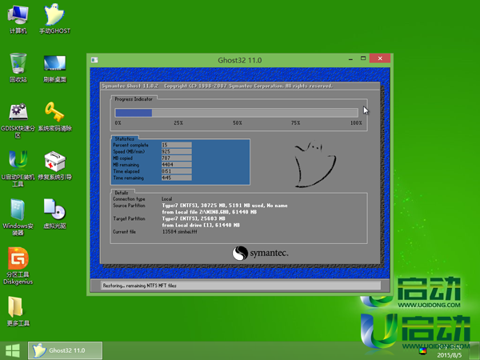
Task: Click the Time remaining value field
Action: [x=177, y=178]
